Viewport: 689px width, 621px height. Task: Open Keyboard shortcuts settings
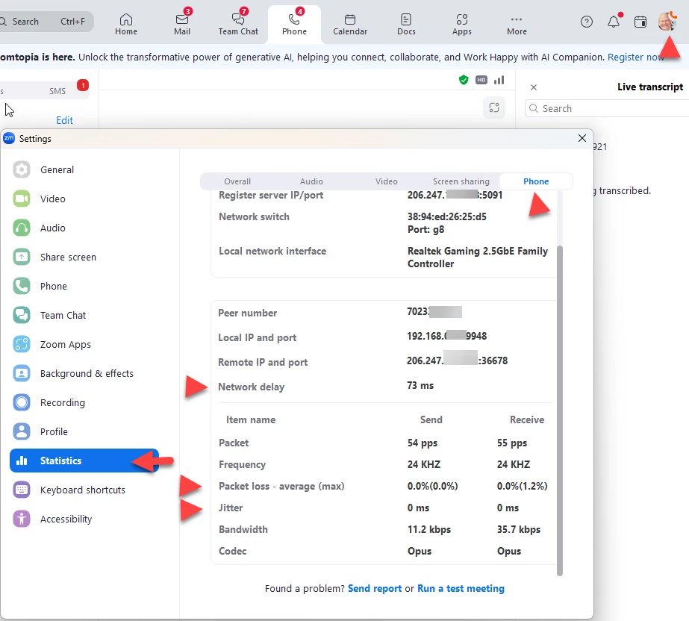(84, 490)
